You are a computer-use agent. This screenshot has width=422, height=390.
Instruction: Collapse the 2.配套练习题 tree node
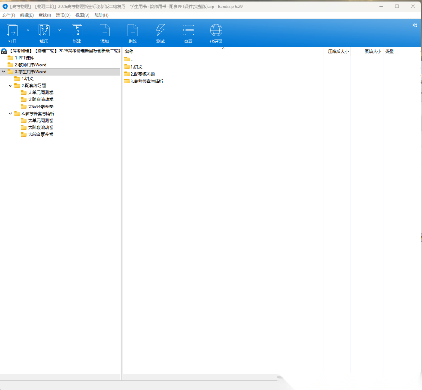pos(11,86)
